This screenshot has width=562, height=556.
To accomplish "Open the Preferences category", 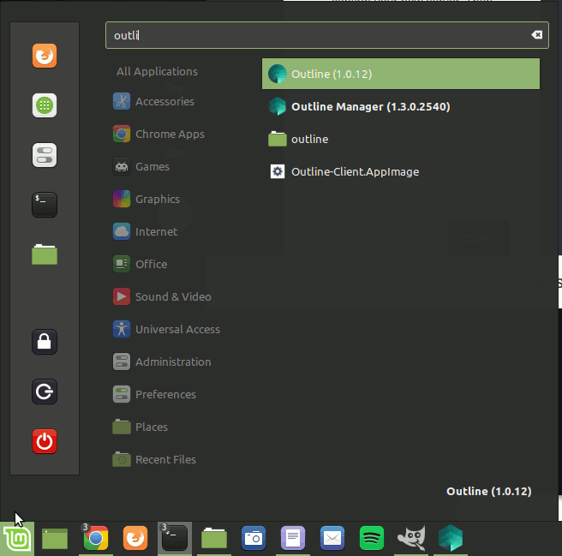I will (154, 395).
